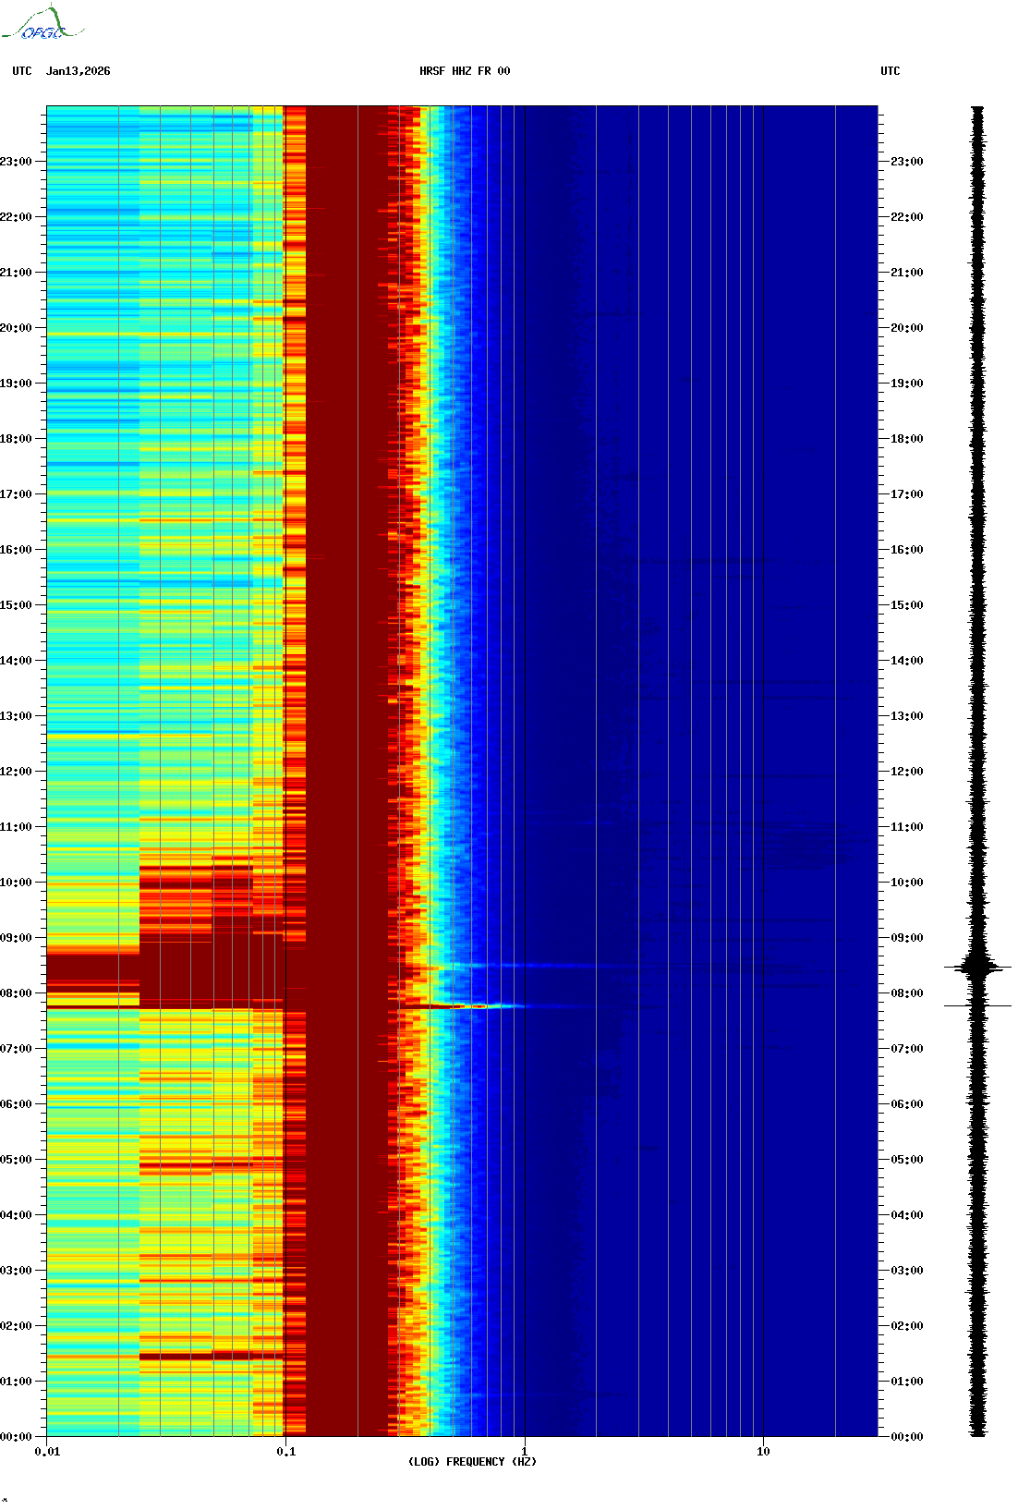Click the 02:00 label on the left time axis
The image size is (1018, 1510).
pos(16,1326)
